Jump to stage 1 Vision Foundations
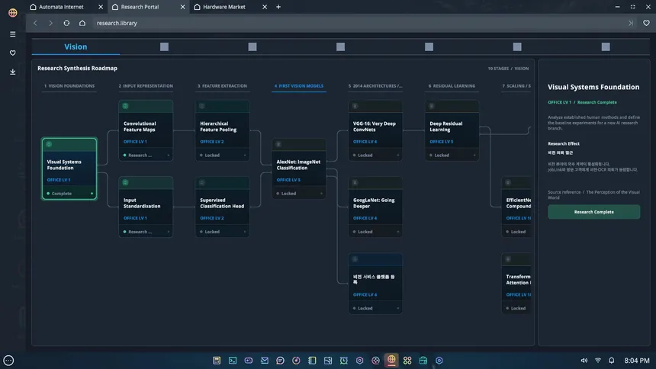Screen dimensions: 656x369 pyautogui.click(x=69, y=85)
